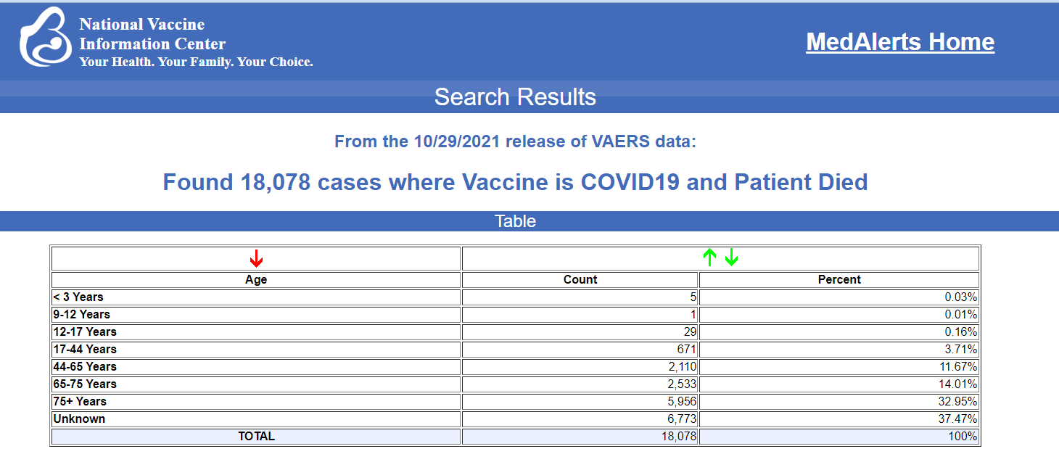Viewport: 1059px width, 470px height.
Task: Click the green down arrow sort icon
Action: tap(731, 257)
